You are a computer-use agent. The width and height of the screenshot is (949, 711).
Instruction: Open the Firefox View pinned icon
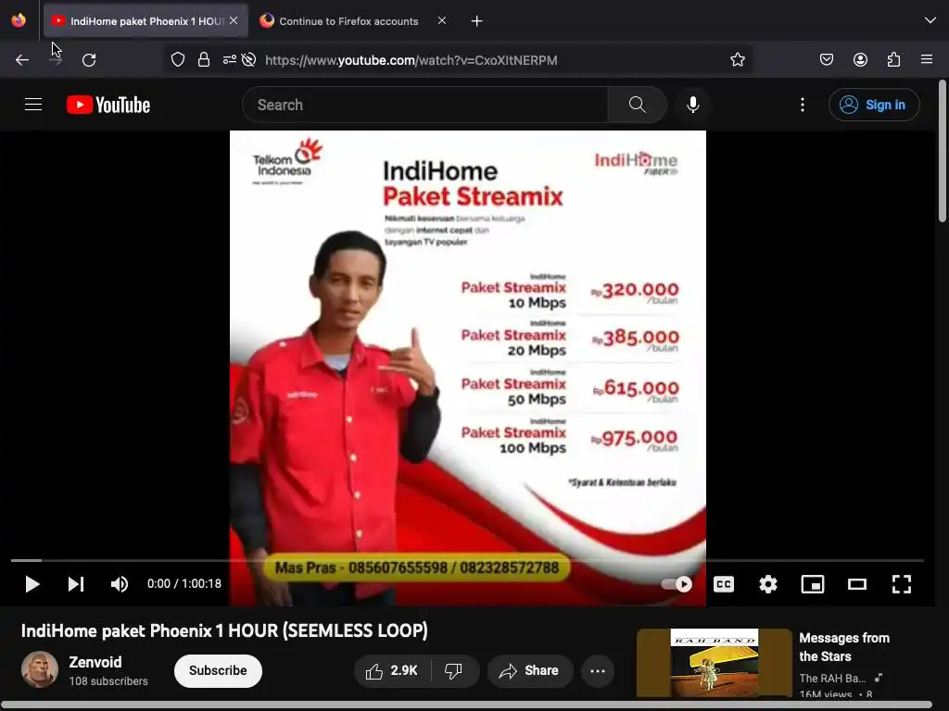19,20
